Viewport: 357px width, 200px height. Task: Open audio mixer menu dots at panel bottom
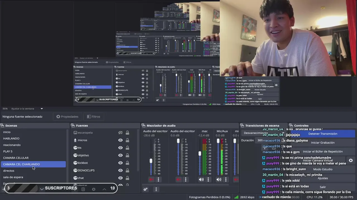click(156, 189)
